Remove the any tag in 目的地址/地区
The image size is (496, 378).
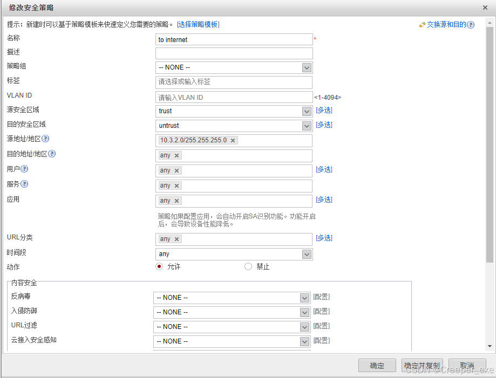click(177, 155)
